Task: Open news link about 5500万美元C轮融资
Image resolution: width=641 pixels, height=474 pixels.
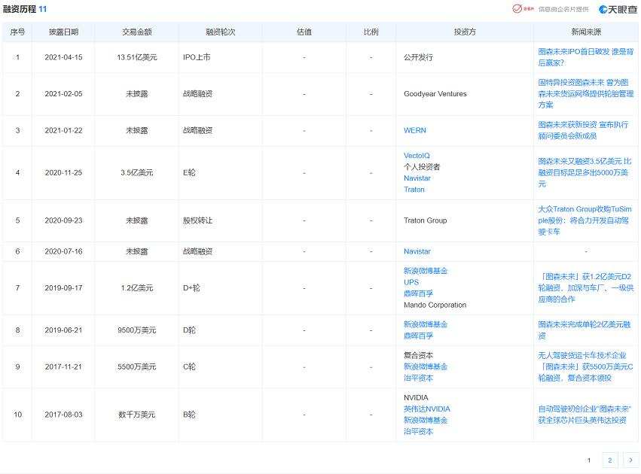Action: 585,366
